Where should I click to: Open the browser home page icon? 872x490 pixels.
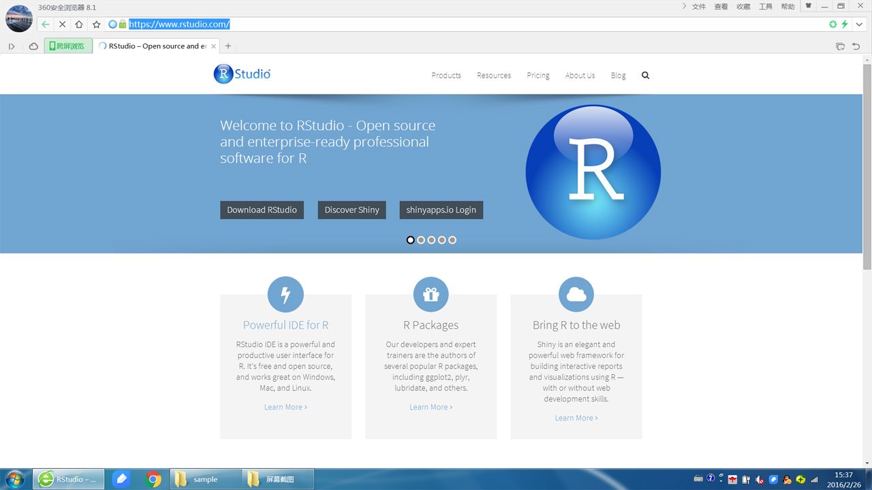[x=79, y=24]
